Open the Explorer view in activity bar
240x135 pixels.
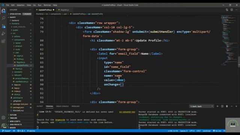[3, 11]
